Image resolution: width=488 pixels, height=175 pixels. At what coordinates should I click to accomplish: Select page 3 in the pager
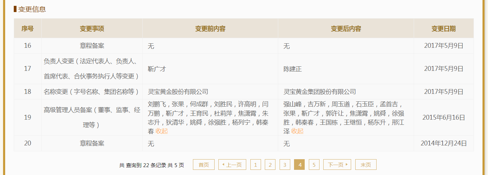285,165
